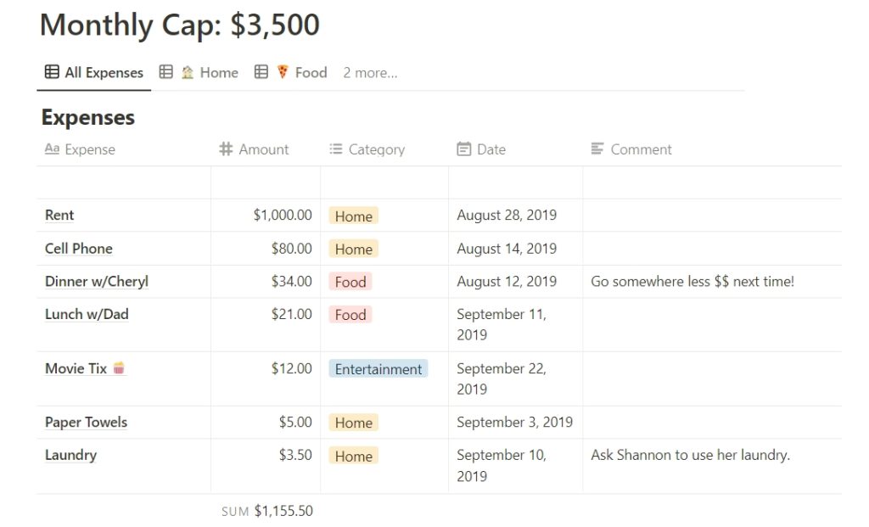Click the calendar icon in Date header
Image resolution: width=869 pixels, height=527 pixels.
(464, 149)
